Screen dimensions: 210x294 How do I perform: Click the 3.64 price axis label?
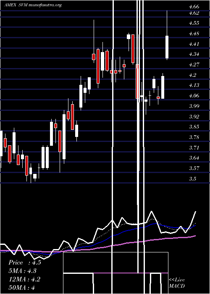pyautogui.click(x=194, y=158)
